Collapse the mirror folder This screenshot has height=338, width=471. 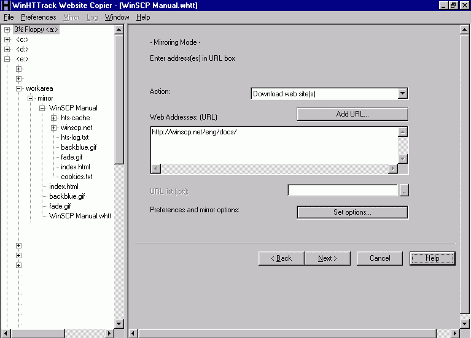tap(30, 99)
